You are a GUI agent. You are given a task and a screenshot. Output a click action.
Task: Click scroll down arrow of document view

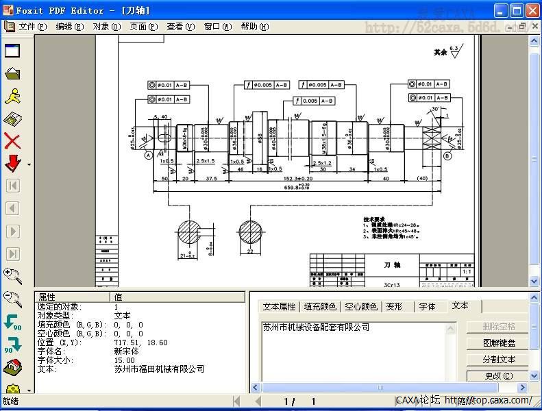point(534,282)
